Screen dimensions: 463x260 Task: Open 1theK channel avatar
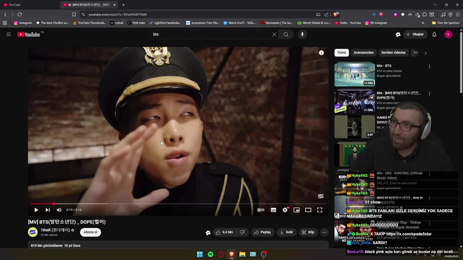point(33,232)
